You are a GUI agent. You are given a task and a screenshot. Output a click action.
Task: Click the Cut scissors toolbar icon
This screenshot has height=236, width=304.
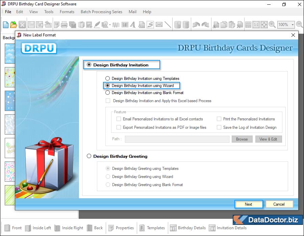216,25
